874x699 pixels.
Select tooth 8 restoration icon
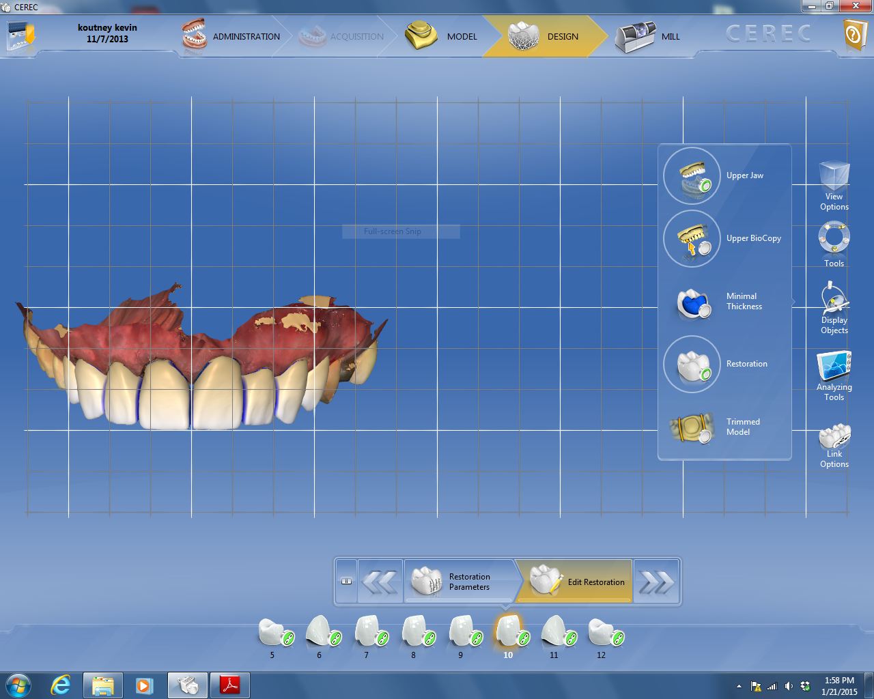pyautogui.click(x=415, y=632)
